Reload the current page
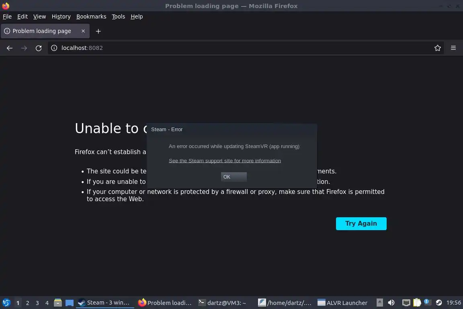 click(x=39, y=48)
